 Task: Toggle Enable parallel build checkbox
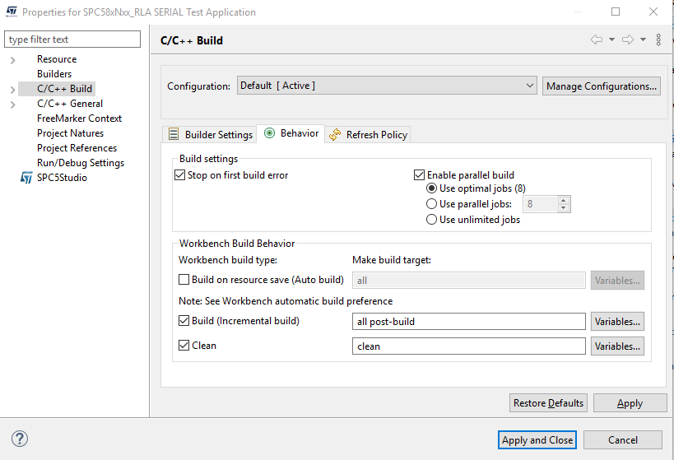[x=419, y=175]
